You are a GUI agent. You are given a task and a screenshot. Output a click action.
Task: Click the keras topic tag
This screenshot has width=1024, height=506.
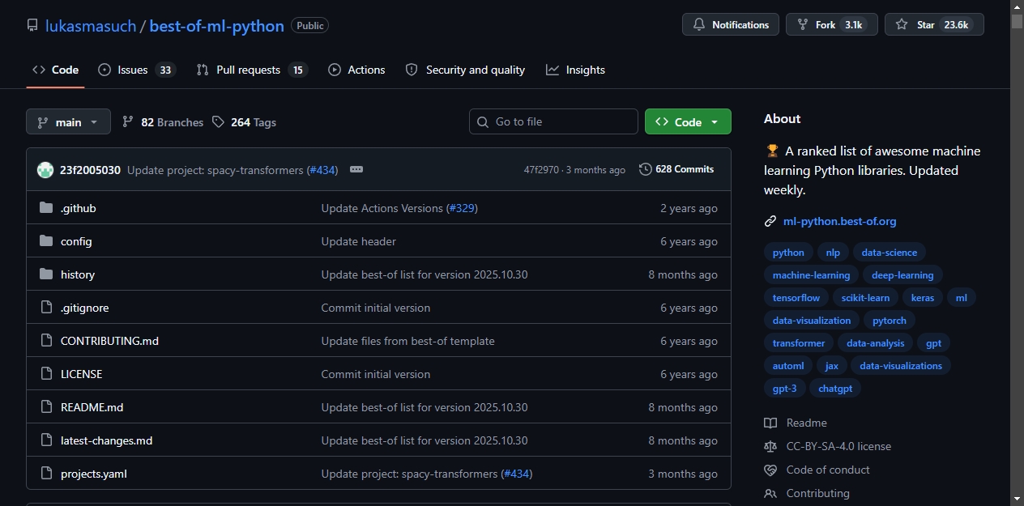922,298
